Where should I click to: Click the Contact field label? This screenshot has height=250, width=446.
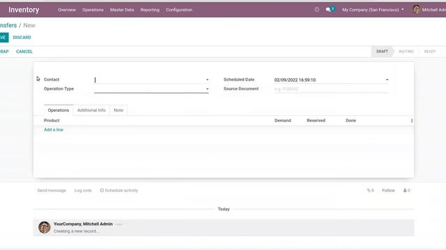pos(52,80)
